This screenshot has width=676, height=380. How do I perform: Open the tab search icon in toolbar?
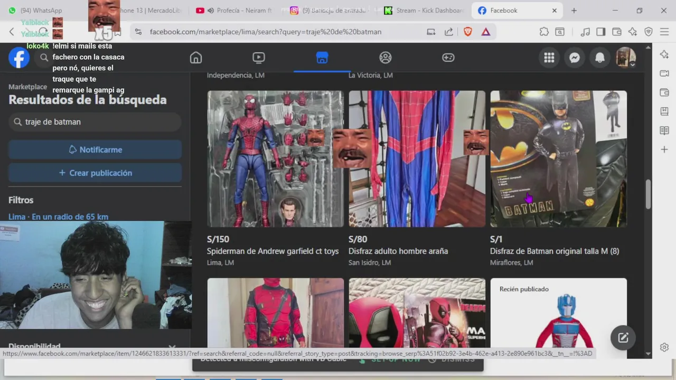click(x=559, y=32)
